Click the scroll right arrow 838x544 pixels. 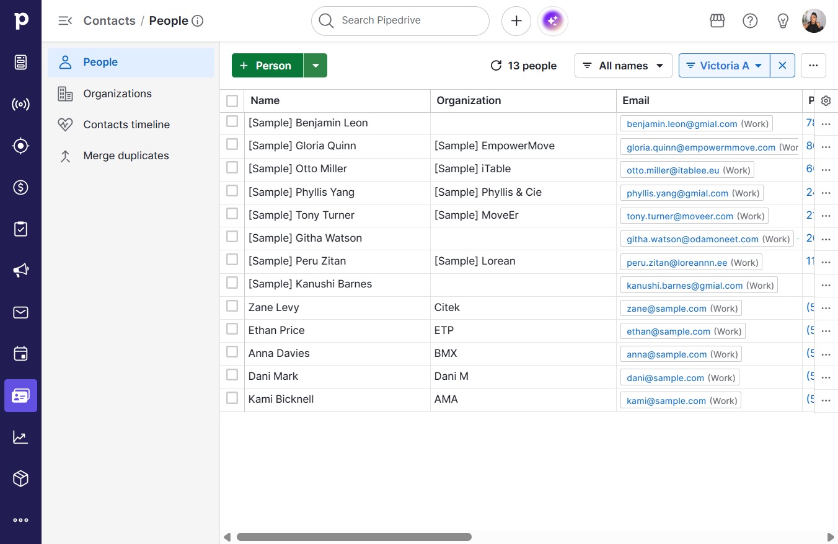point(831,537)
